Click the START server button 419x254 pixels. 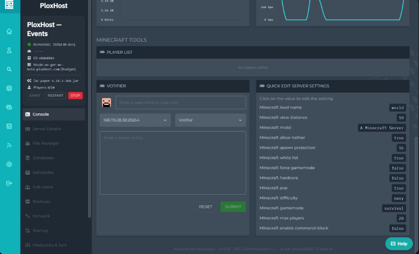click(35, 95)
